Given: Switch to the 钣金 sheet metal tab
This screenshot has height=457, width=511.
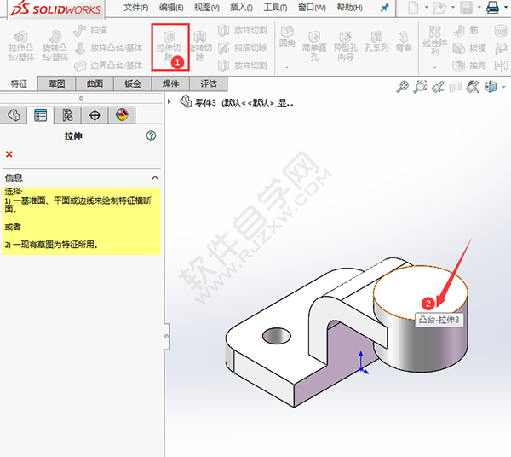Looking at the screenshot, I should click(133, 84).
